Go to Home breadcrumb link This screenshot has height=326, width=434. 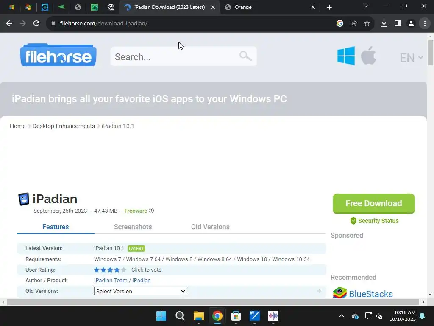(x=18, y=126)
